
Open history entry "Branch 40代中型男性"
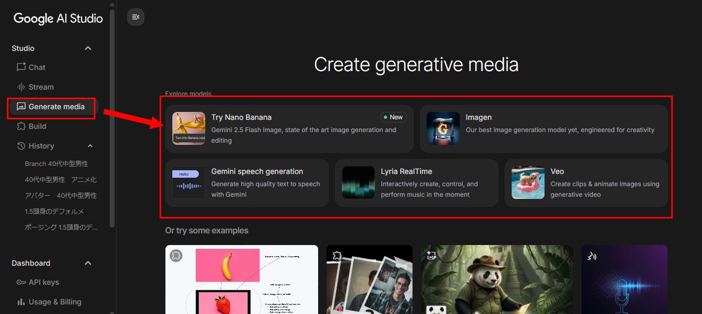click(x=56, y=163)
